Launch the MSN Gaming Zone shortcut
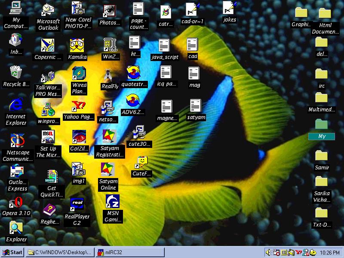Image resolution: width=344 pixels, height=258 pixels. 113,201
